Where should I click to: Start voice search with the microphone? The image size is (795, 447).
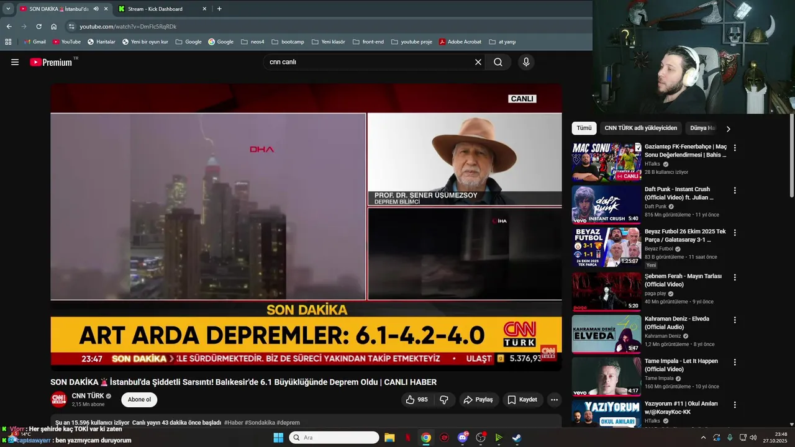526,62
